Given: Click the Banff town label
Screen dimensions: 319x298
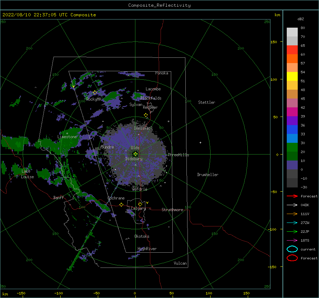Looking at the screenshot, I should click(58, 197).
